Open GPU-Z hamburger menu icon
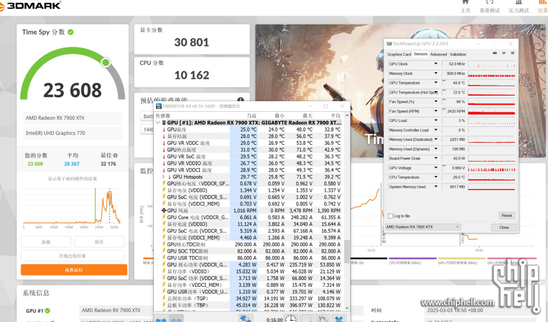This screenshot has height=322, width=548. pyautogui.click(x=513, y=53)
